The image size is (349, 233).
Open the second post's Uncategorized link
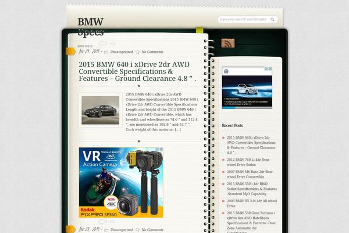tap(122, 230)
